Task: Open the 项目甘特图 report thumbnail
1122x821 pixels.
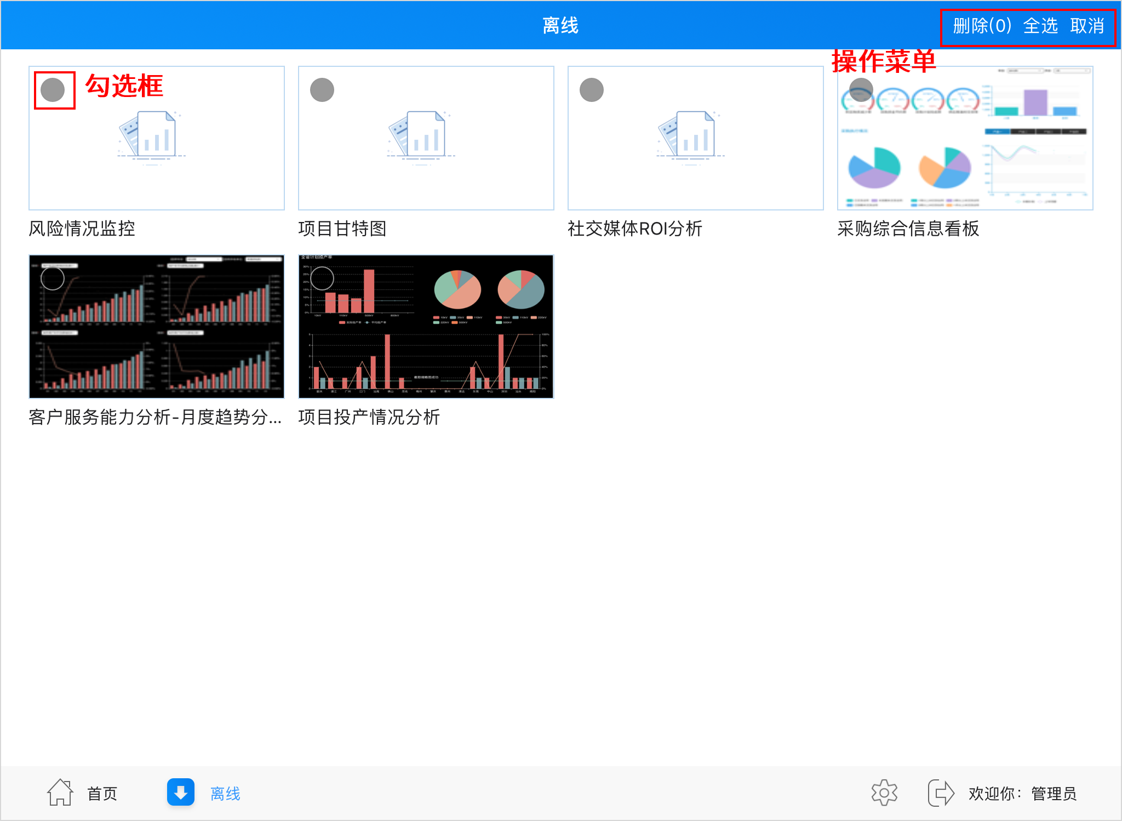Action: 426,138
